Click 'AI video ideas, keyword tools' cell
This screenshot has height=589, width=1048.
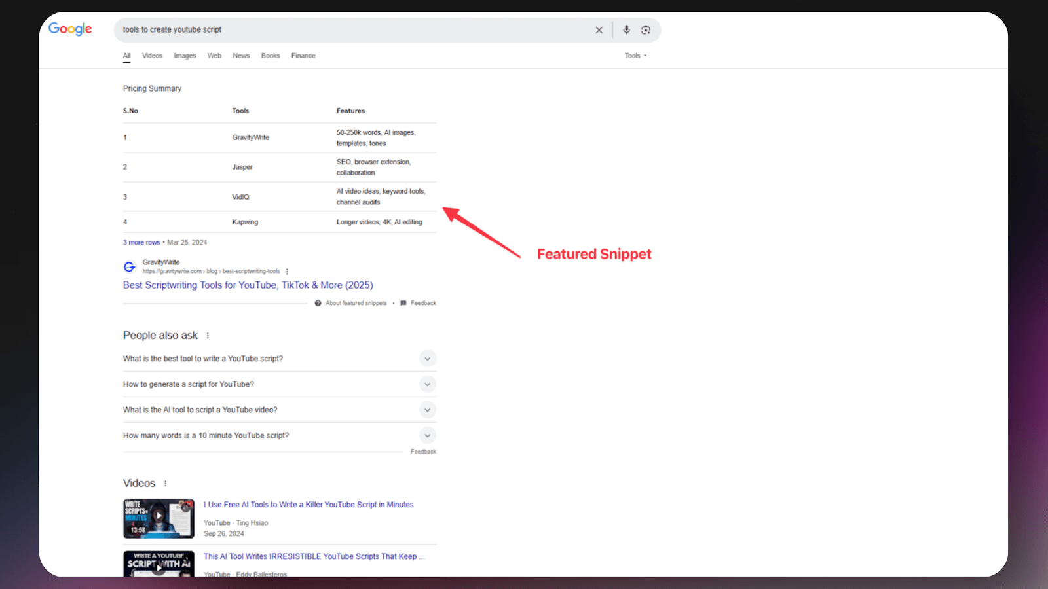[381, 197]
